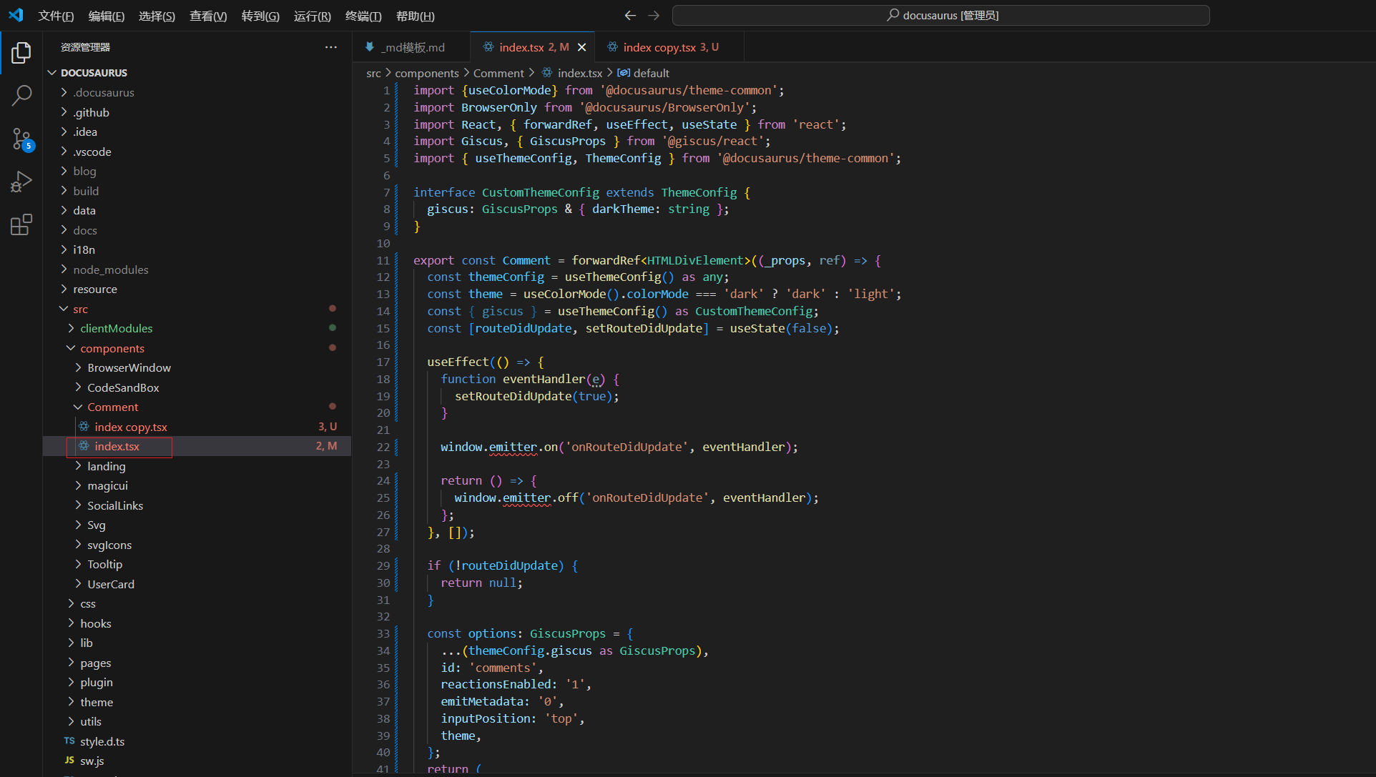This screenshot has width=1376, height=777.
Task: Expand the Tooltip folder
Action: point(197,564)
